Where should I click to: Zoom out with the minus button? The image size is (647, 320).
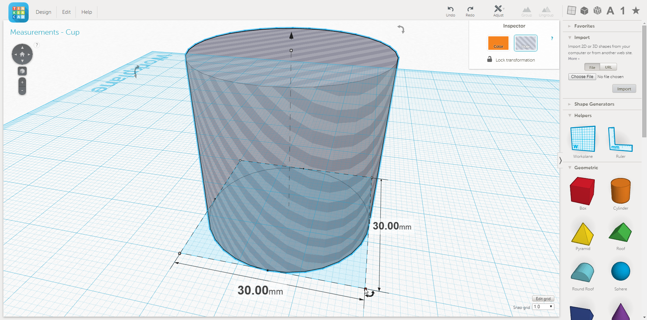point(22,91)
